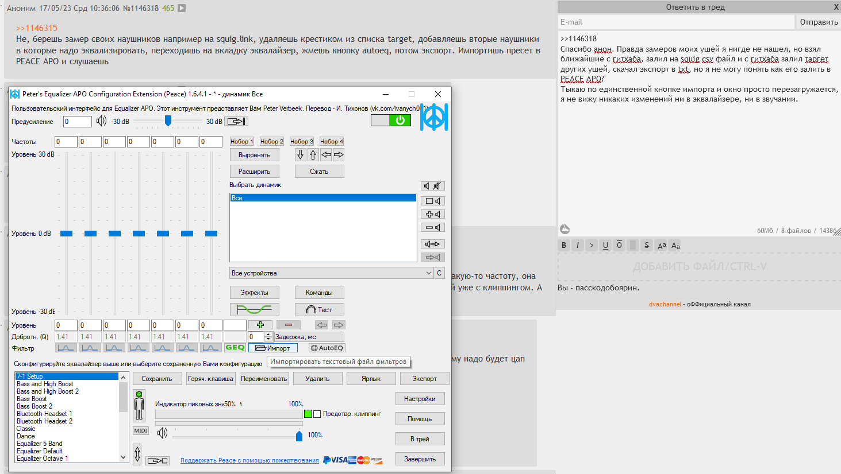Open Настройки settings button
The image size is (841, 474).
[420, 399]
